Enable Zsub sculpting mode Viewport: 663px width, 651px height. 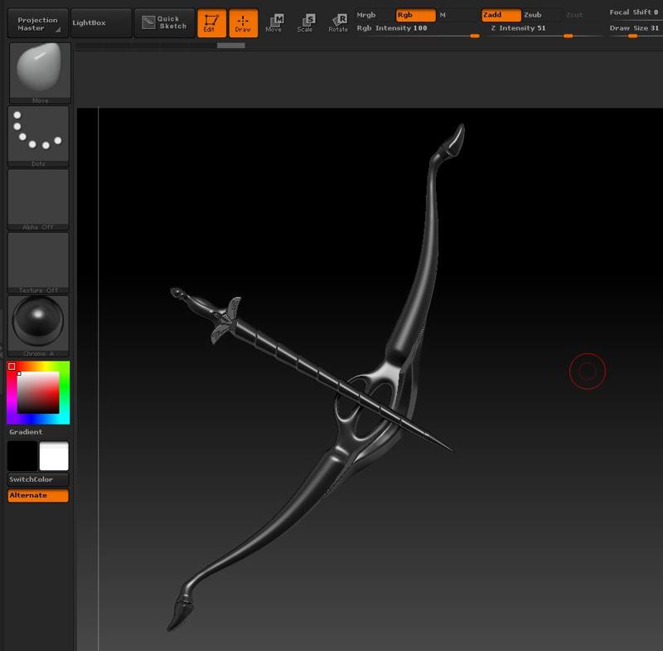point(535,14)
